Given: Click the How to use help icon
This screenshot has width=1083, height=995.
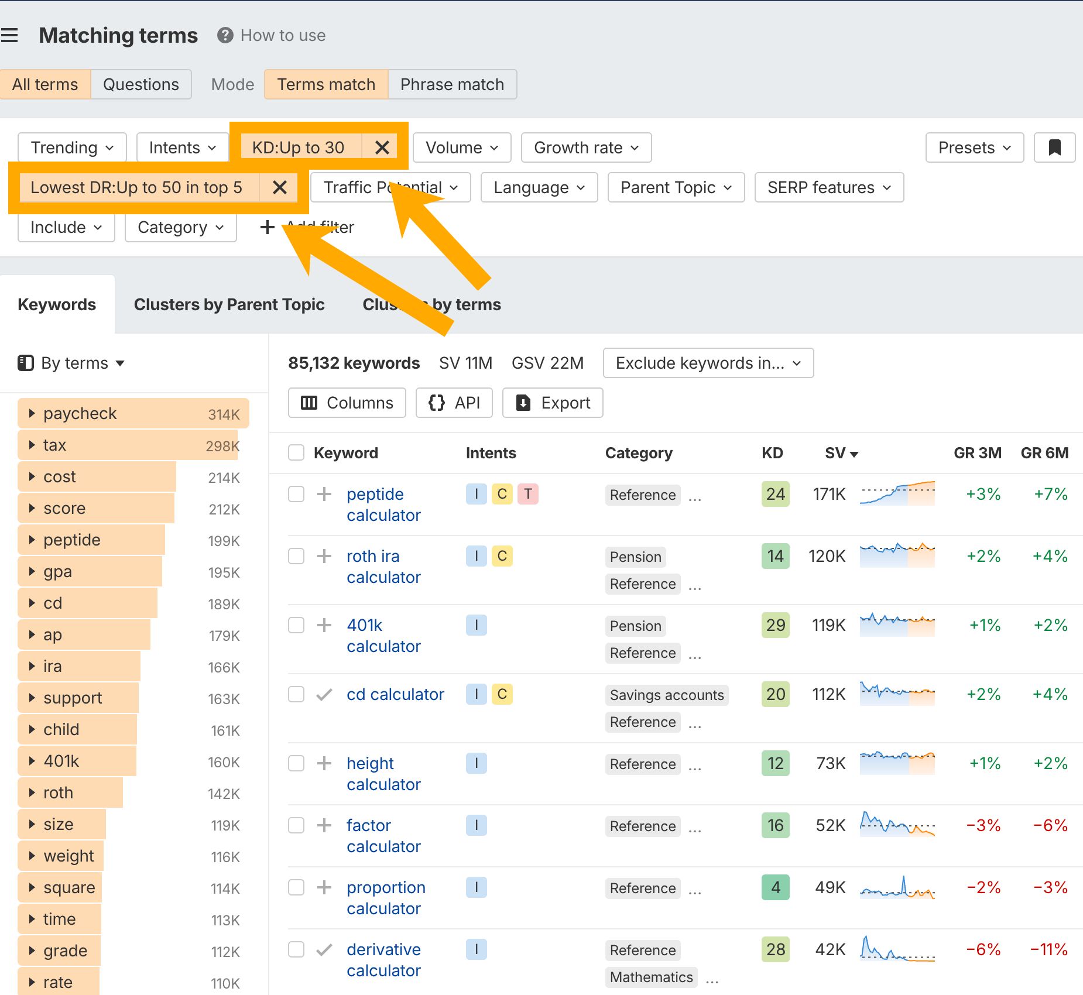Looking at the screenshot, I should click(225, 36).
